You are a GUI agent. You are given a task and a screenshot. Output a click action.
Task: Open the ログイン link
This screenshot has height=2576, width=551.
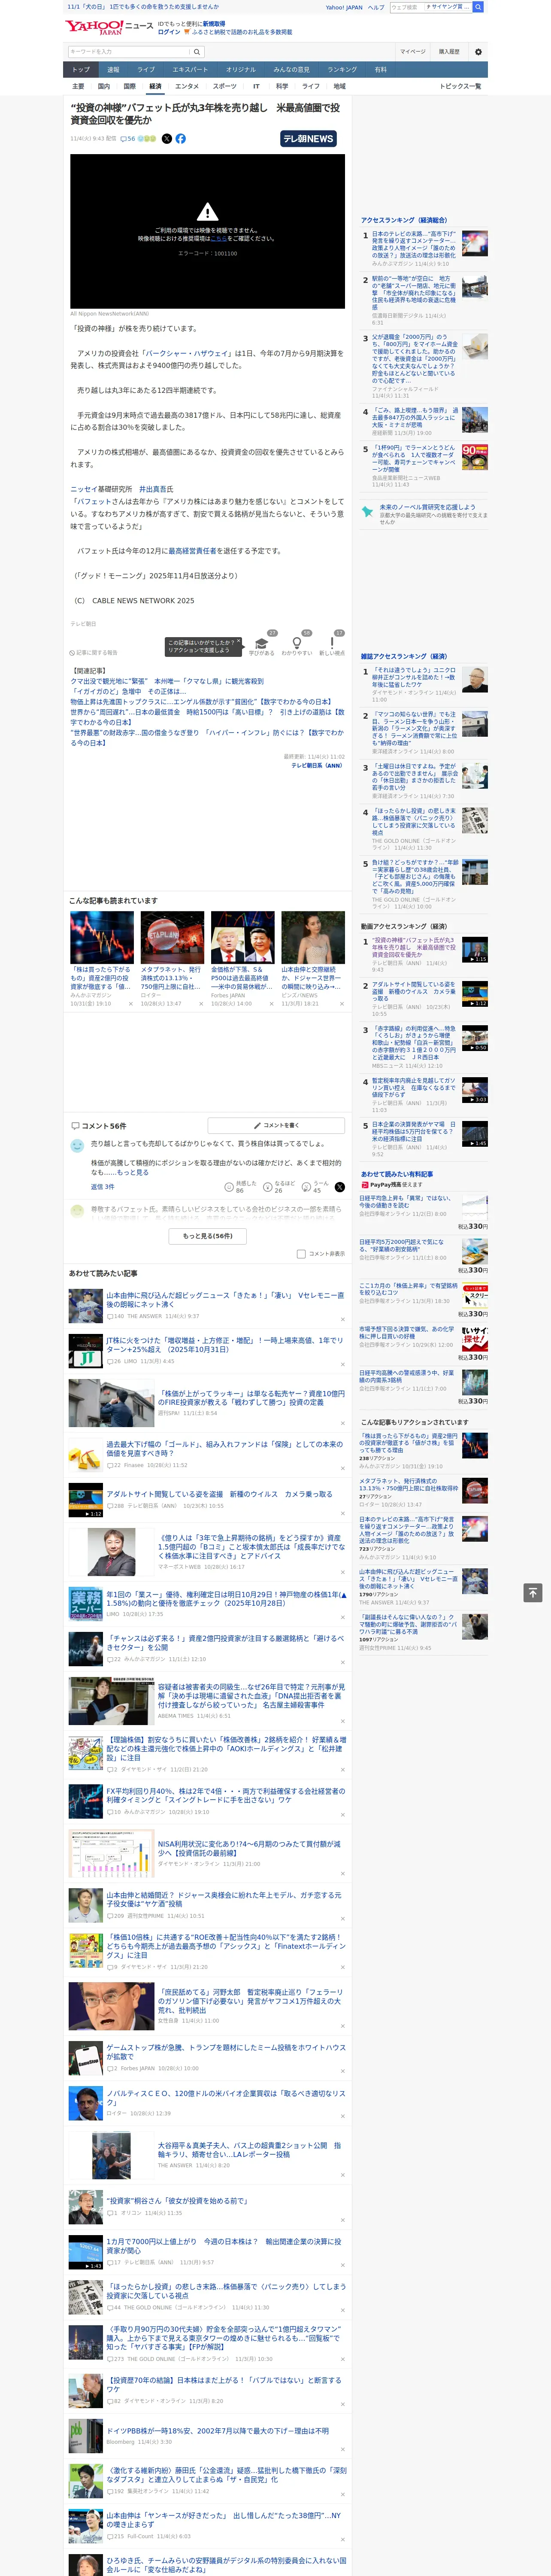pyautogui.click(x=169, y=32)
